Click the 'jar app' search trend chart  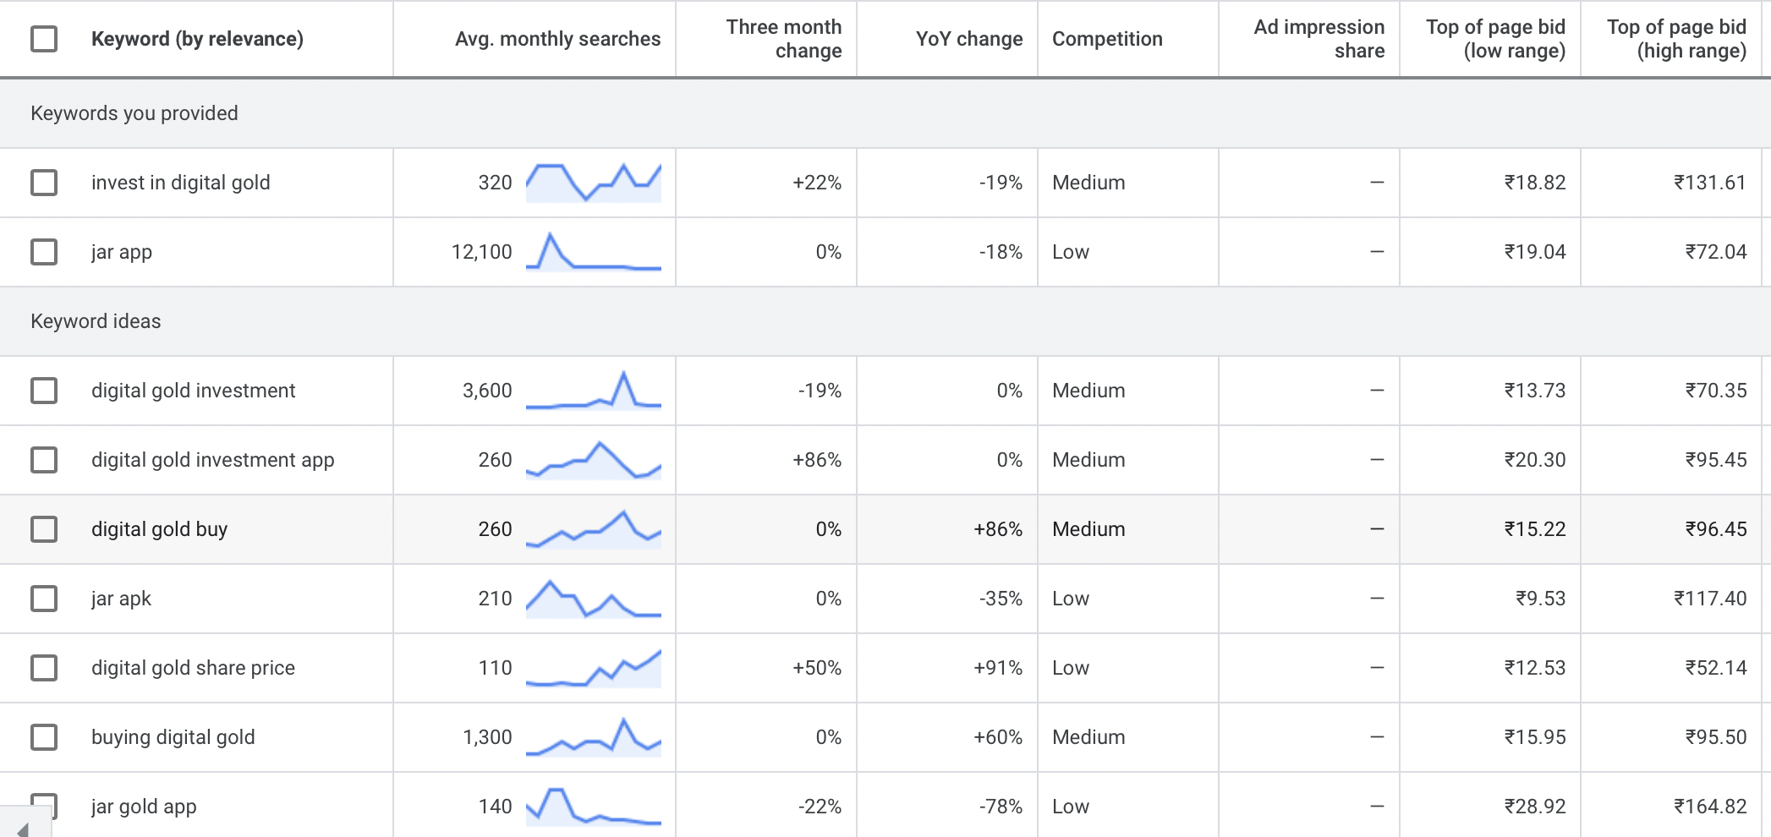pyautogui.click(x=593, y=252)
